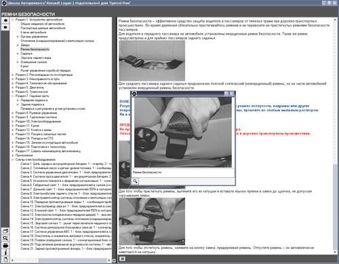Expand the Освещение салона subsection
The width and height of the screenshot is (339, 264).
click(x=18, y=62)
